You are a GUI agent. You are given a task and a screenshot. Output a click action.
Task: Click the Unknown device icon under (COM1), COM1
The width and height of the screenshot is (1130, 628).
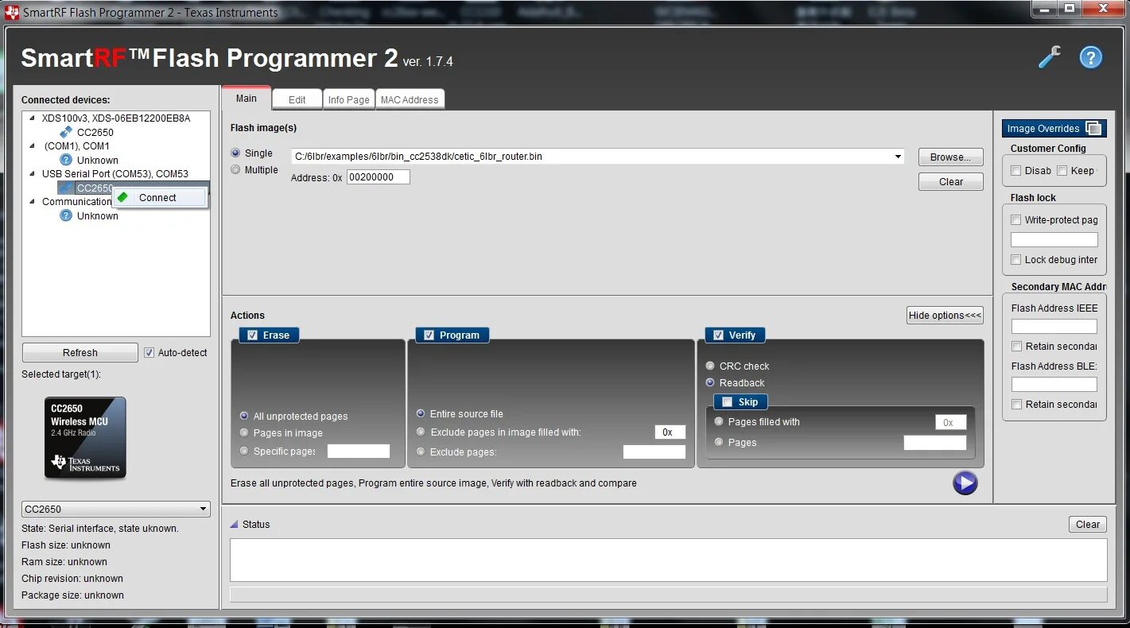(x=66, y=160)
